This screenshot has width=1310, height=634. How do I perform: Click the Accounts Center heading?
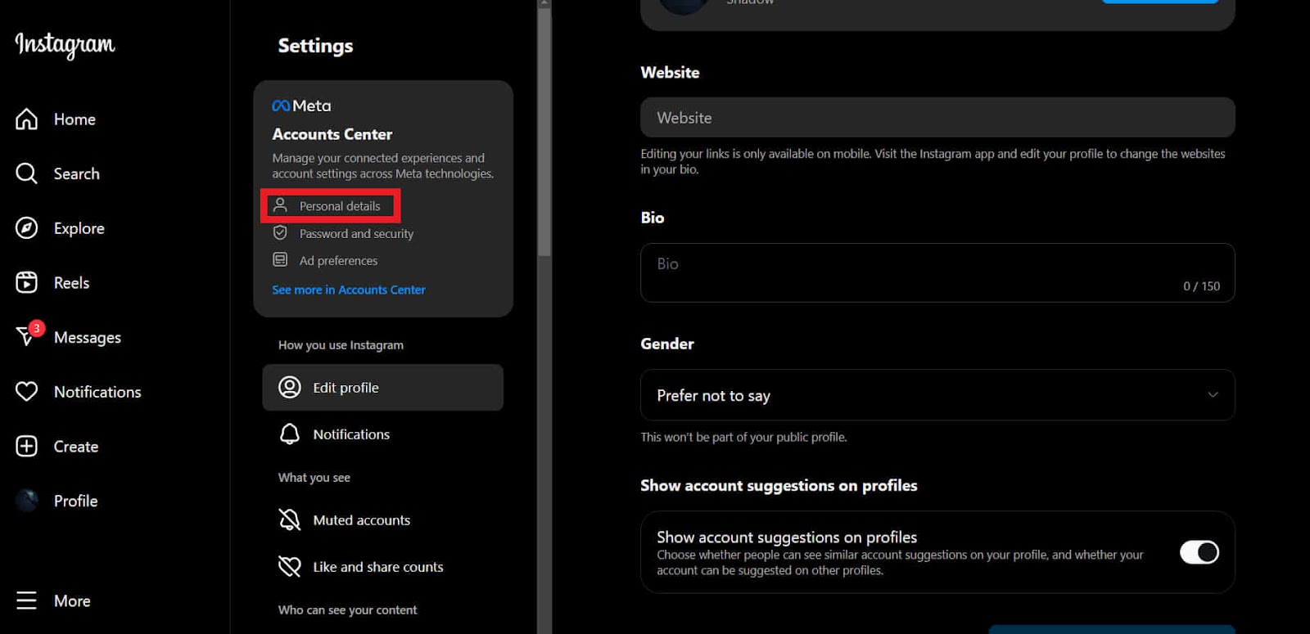332,134
